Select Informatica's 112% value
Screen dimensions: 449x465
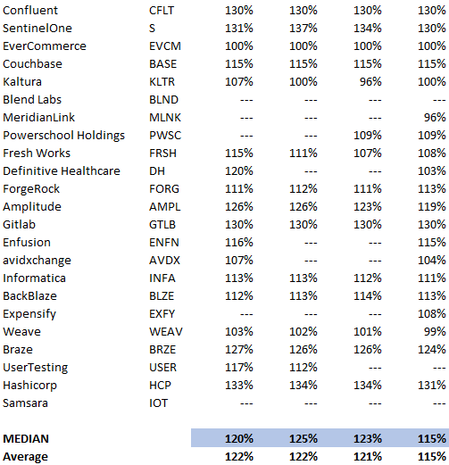click(x=368, y=278)
